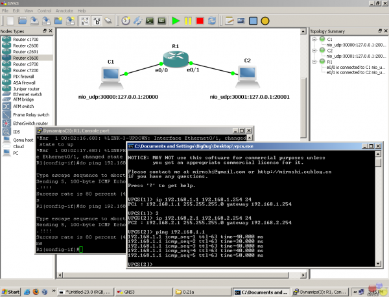This screenshot has height=297, width=389.
Task: Collapse the C2 tree entry
Action: (x=314, y=50)
